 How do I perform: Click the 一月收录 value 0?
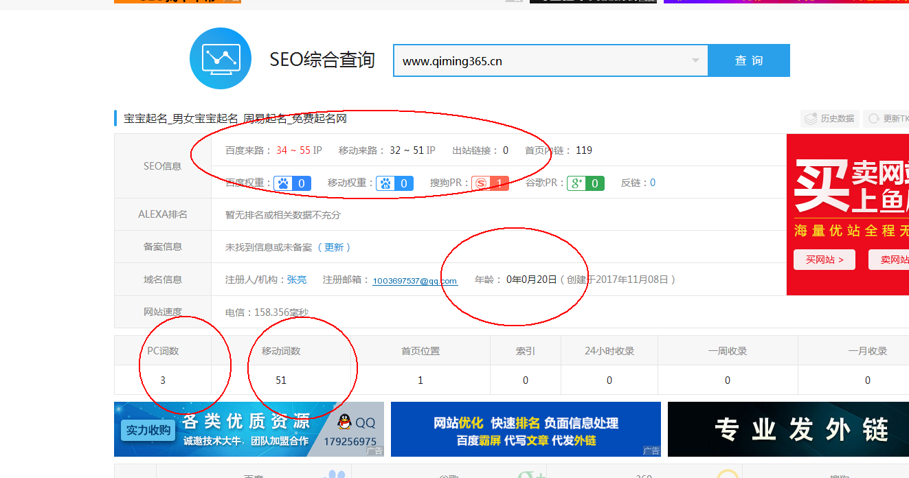[x=868, y=380]
